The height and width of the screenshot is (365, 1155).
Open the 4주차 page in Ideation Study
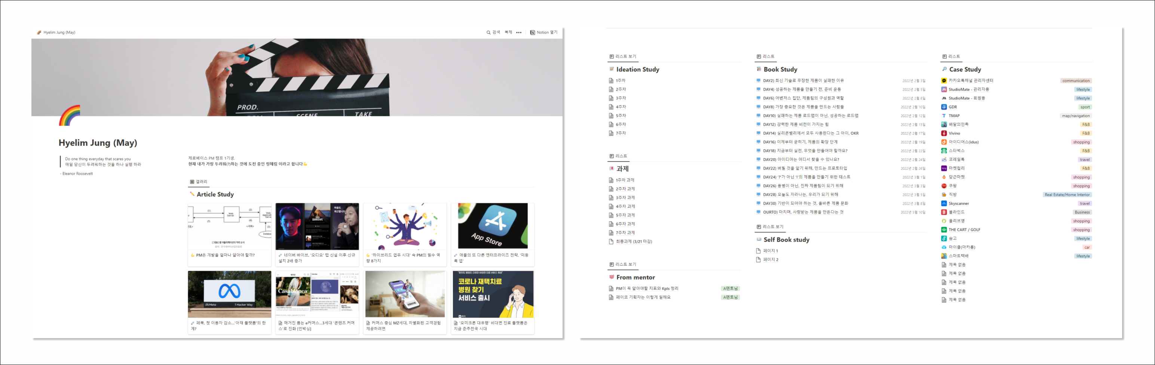point(621,107)
